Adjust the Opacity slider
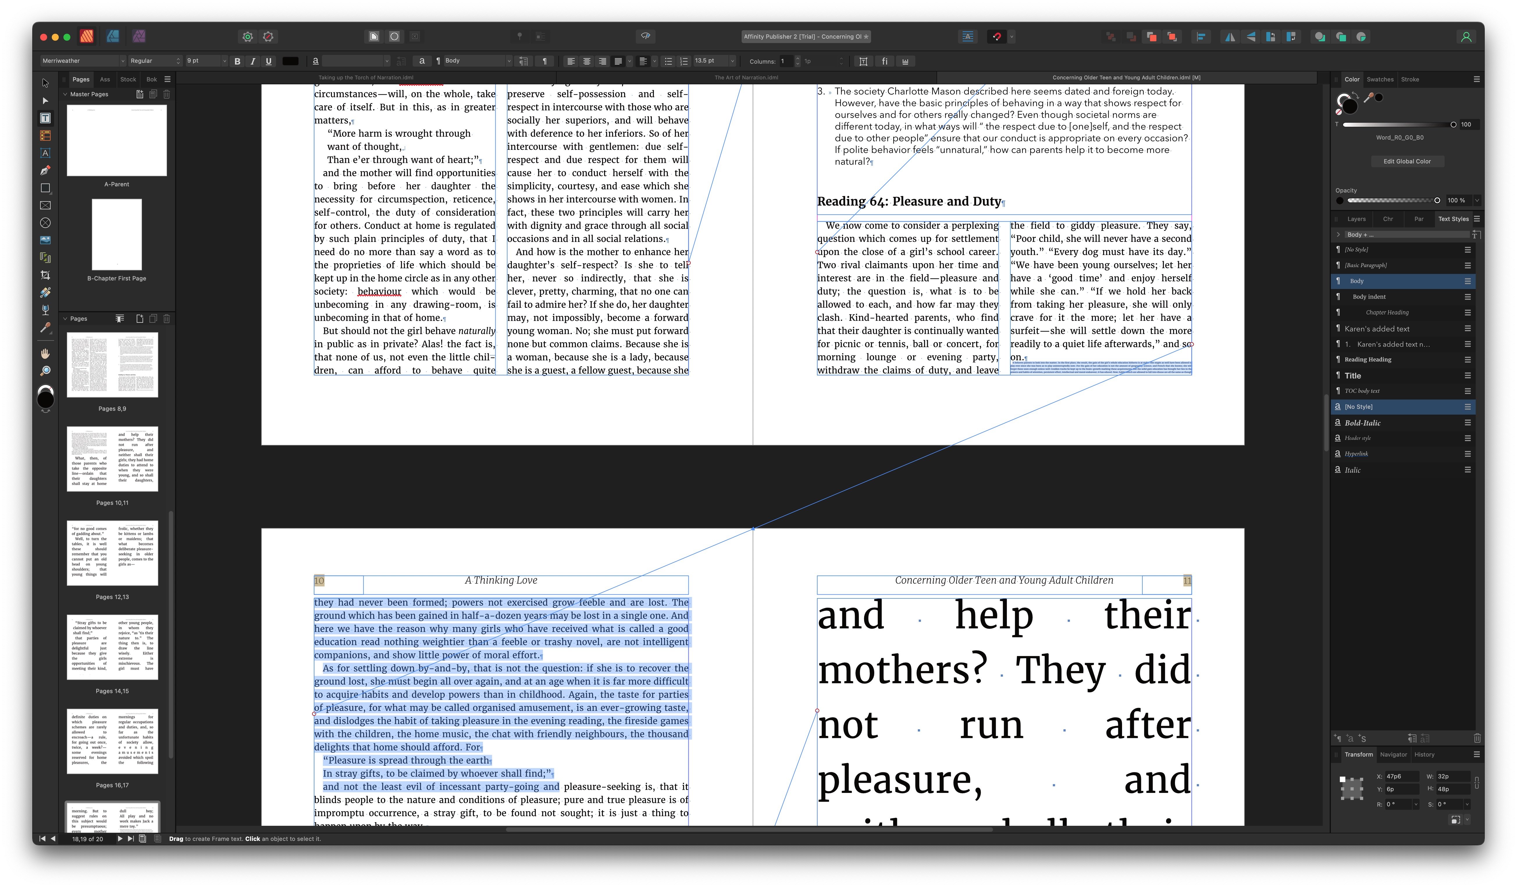The width and height of the screenshot is (1517, 888). (x=1394, y=200)
